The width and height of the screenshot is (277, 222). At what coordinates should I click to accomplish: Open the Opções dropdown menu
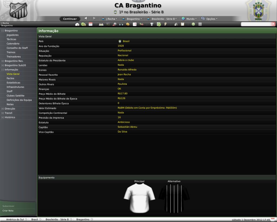tap(209, 19)
